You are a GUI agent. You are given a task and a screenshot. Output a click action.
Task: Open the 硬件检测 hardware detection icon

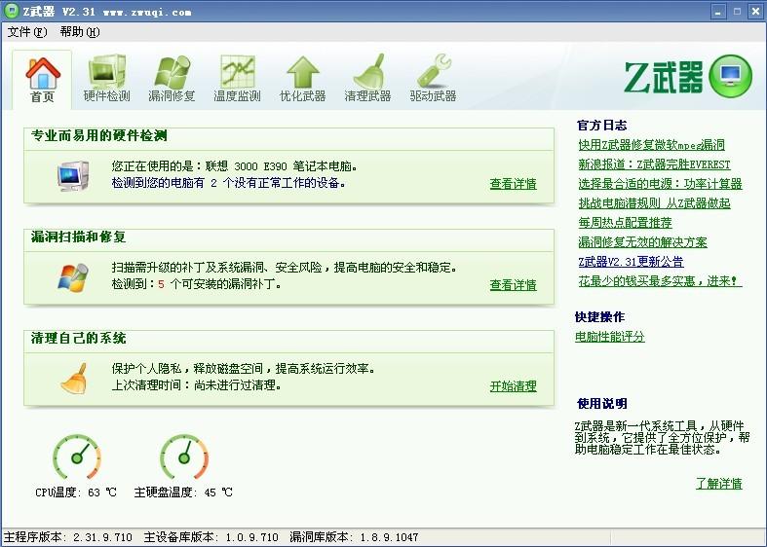[107, 71]
